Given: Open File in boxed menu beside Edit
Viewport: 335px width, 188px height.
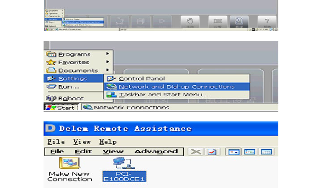Looking at the screenshot, I should tap(57, 152).
